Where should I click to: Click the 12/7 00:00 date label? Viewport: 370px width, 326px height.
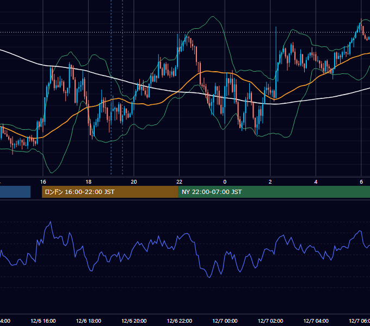point(225,321)
